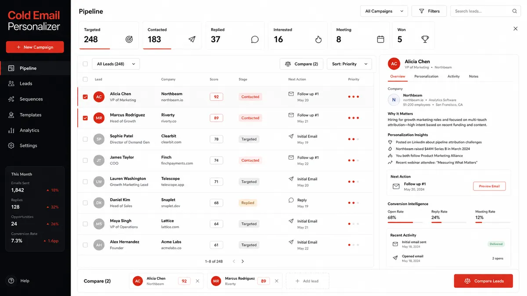Click the send icon beside Opened email

point(395,258)
